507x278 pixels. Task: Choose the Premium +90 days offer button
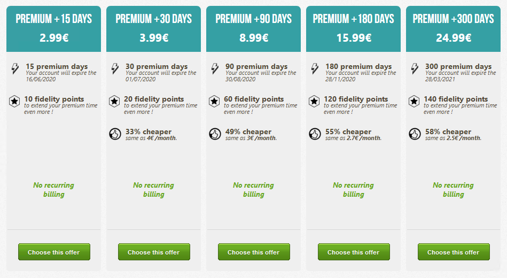(x=254, y=252)
